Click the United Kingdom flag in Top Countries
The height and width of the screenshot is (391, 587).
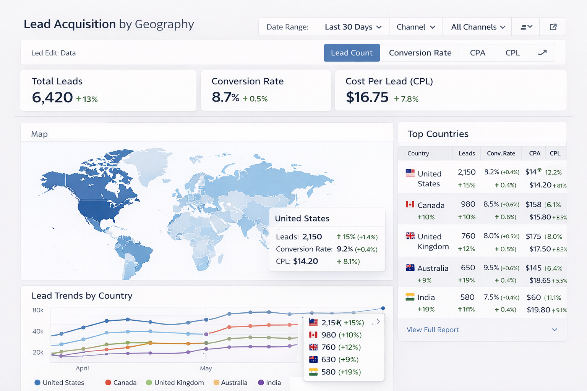[410, 236]
